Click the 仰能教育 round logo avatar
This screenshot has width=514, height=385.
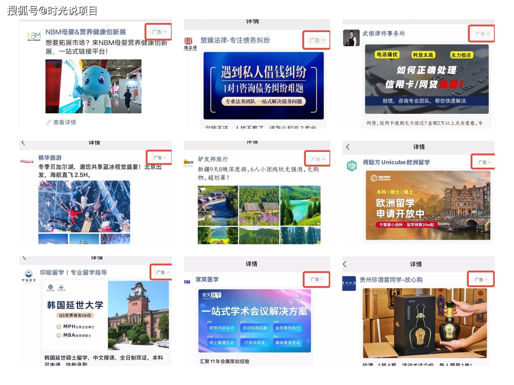coord(29,277)
